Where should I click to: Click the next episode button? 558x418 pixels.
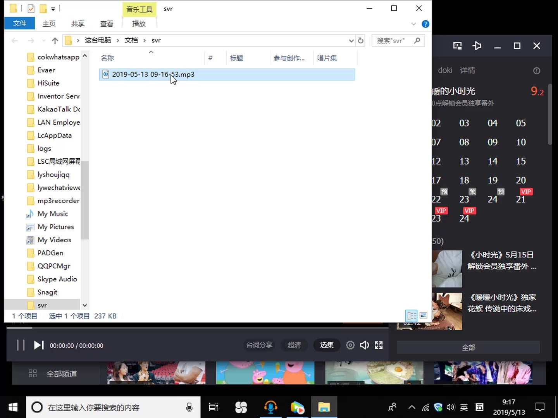pyautogui.click(x=38, y=345)
